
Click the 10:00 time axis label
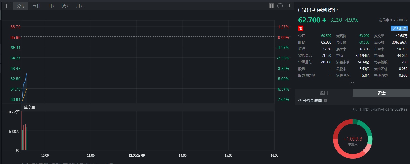[45, 156]
